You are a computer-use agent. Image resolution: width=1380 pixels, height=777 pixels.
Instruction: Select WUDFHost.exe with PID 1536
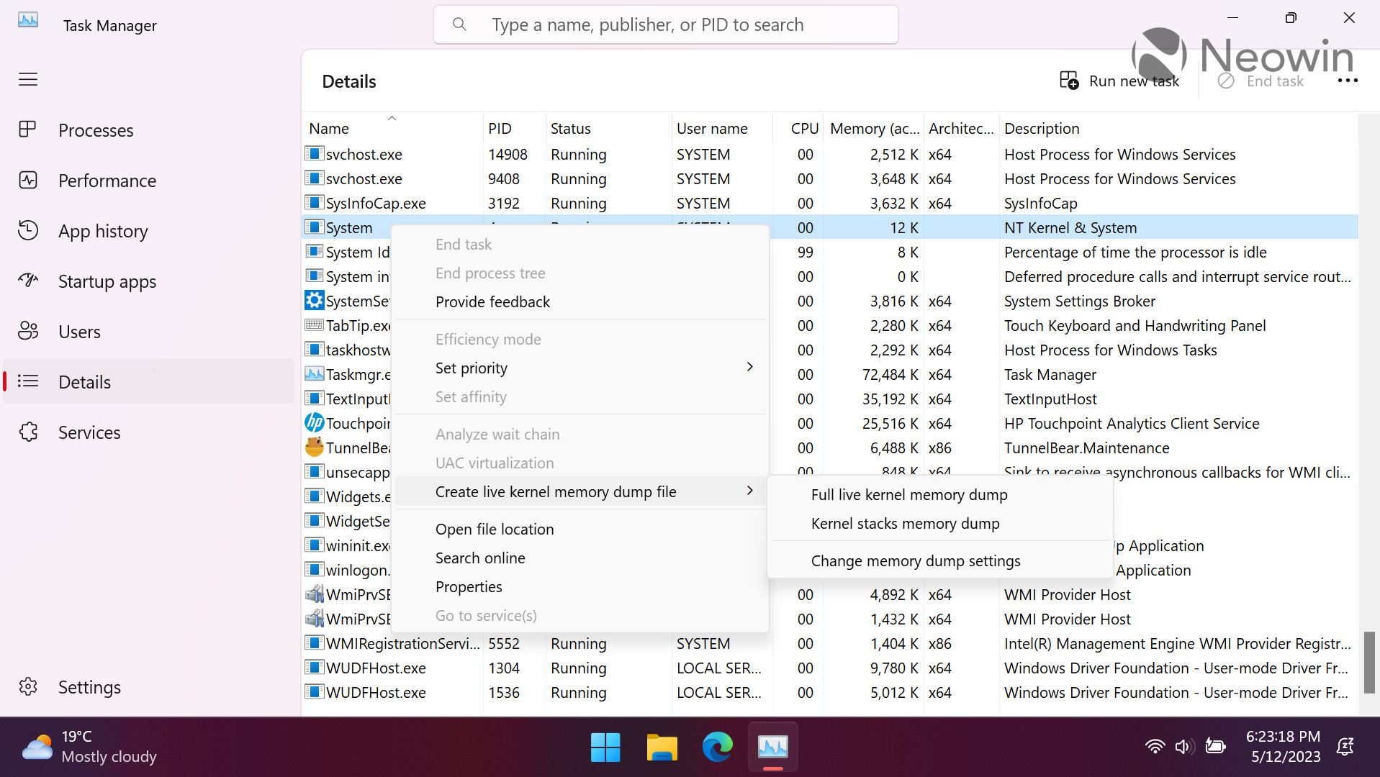829,693
